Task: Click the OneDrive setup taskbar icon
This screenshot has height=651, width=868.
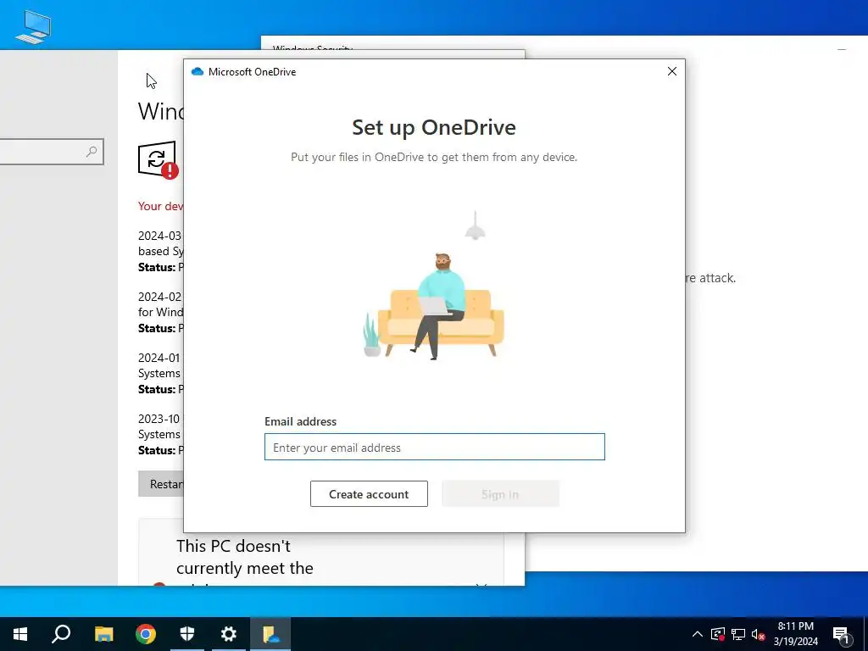Action: point(270,634)
